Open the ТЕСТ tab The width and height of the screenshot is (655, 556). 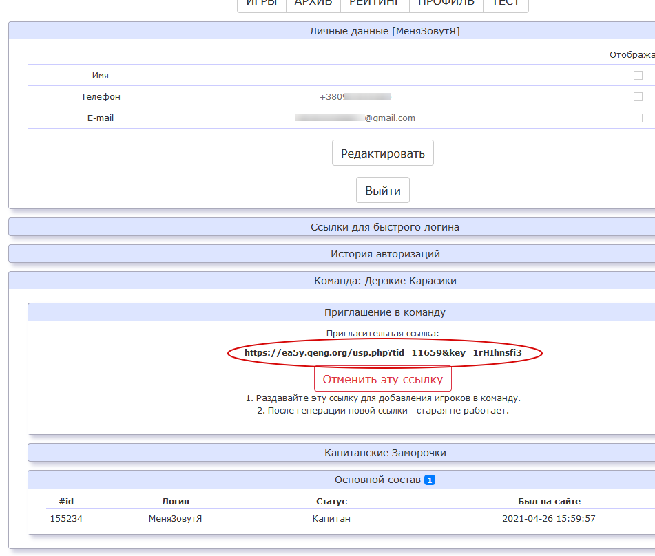[x=506, y=3]
